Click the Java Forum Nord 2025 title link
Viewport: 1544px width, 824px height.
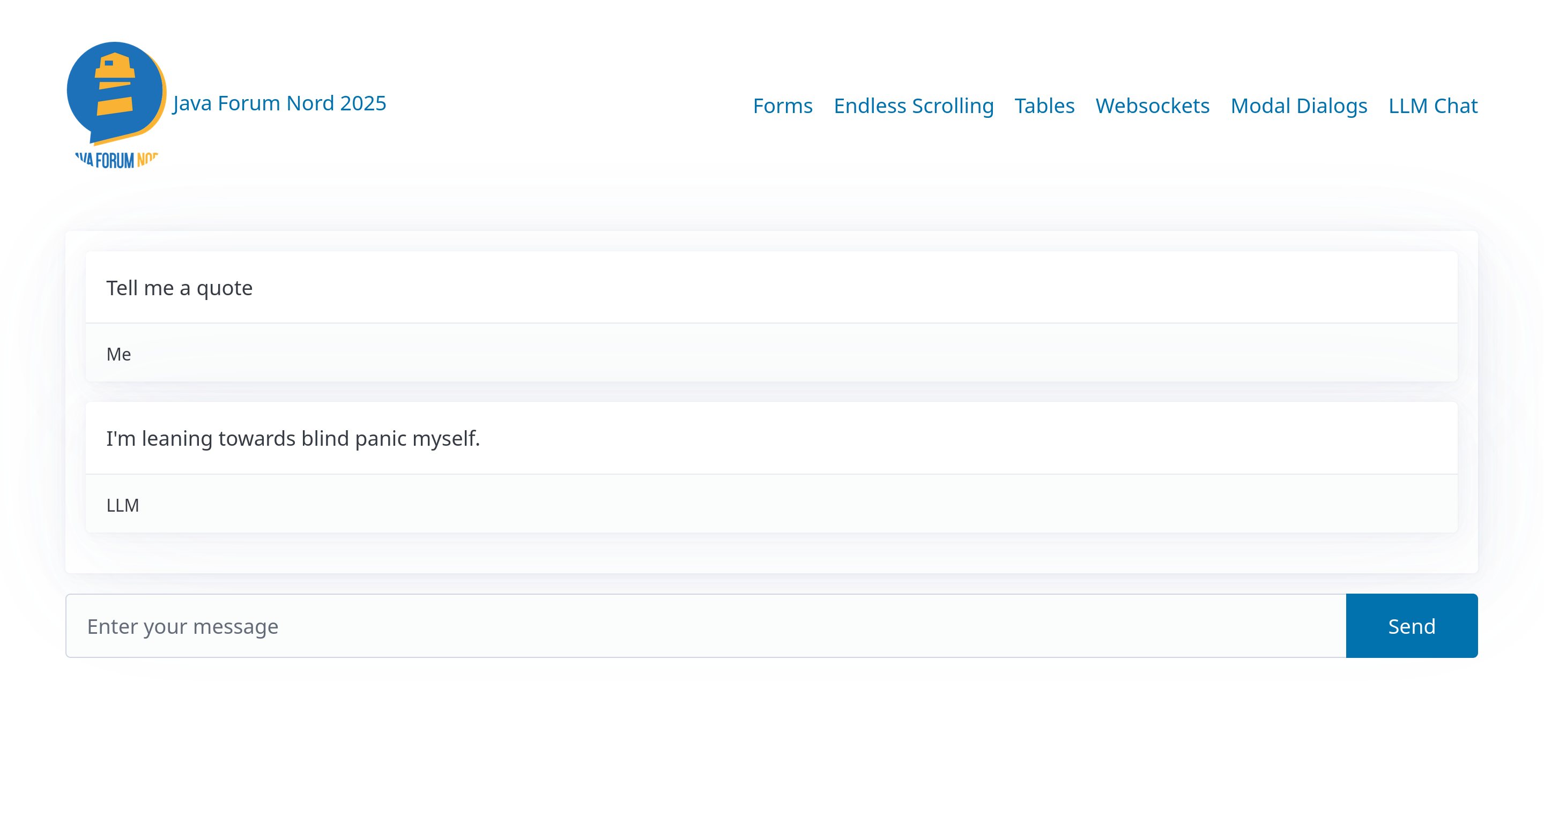point(279,103)
